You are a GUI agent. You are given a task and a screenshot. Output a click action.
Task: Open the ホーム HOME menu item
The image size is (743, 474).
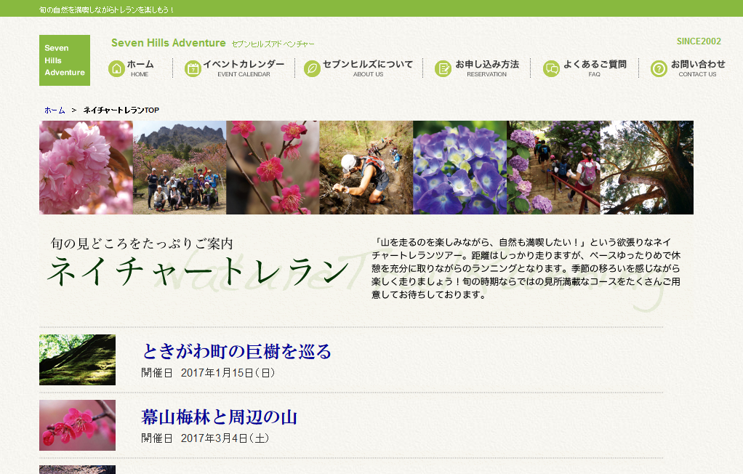point(132,68)
